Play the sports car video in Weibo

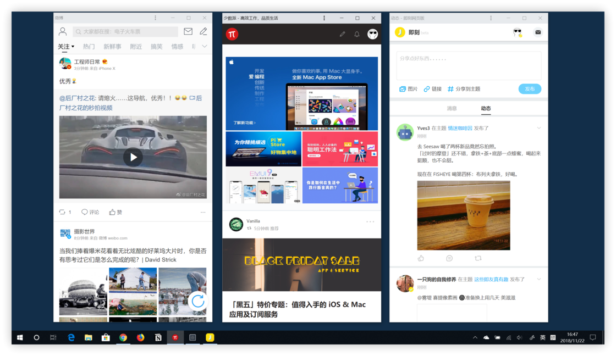[133, 157]
